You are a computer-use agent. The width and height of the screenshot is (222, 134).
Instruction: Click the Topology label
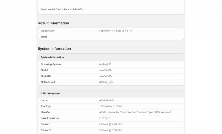point(46,106)
